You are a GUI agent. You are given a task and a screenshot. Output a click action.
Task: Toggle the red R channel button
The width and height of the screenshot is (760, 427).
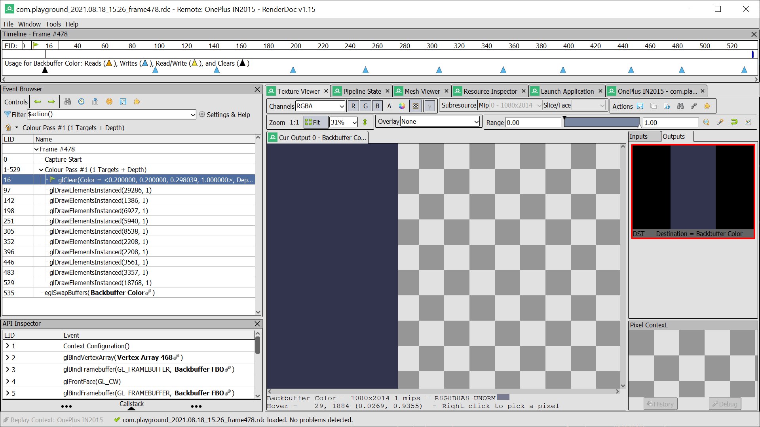[353, 106]
